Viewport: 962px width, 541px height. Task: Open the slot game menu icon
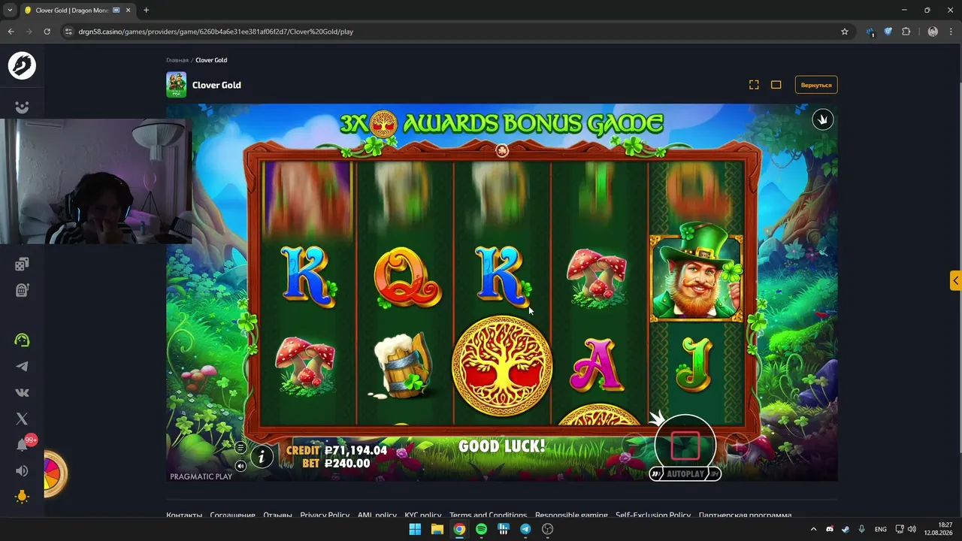click(240, 447)
